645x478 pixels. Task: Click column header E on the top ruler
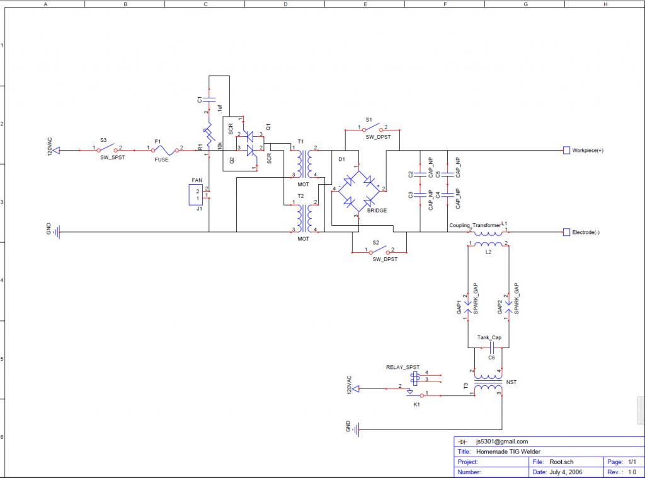point(365,4)
